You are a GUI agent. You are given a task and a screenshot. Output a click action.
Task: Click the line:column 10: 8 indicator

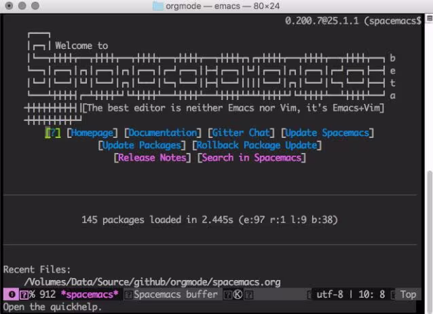pyautogui.click(x=372, y=294)
